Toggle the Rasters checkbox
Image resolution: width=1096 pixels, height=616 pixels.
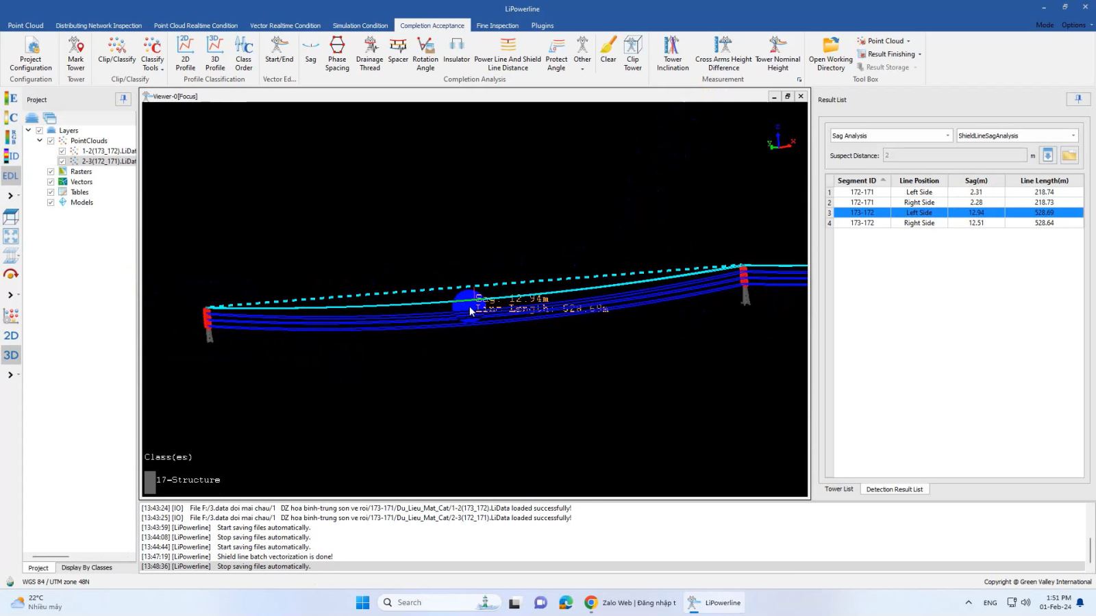point(51,171)
